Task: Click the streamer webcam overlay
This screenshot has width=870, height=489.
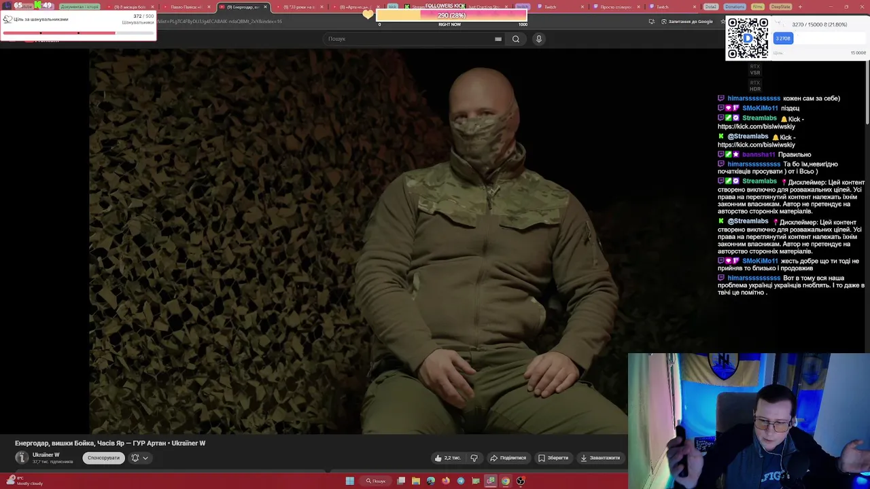Action: point(749,420)
